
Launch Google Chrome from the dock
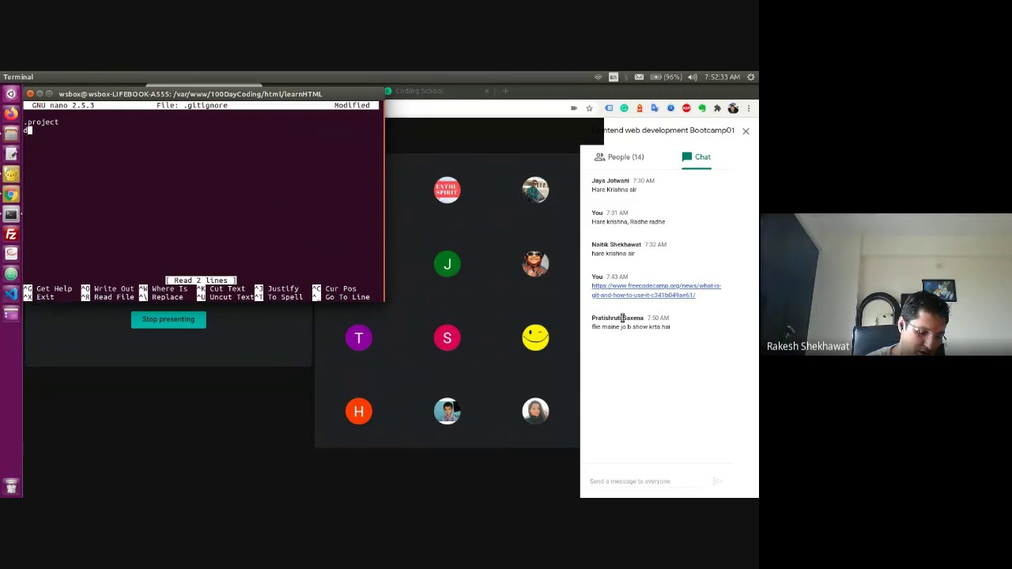[x=11, y=194]
